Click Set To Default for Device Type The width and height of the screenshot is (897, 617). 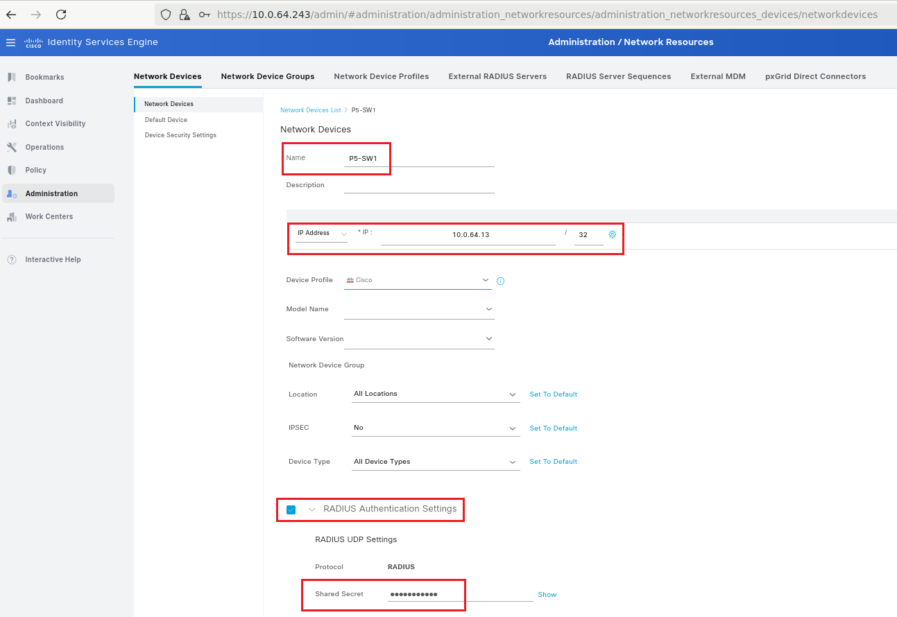tap(553, 462)
